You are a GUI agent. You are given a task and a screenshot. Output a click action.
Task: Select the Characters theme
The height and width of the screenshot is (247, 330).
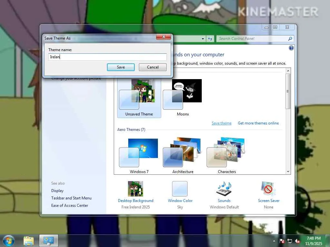(227, 156)
